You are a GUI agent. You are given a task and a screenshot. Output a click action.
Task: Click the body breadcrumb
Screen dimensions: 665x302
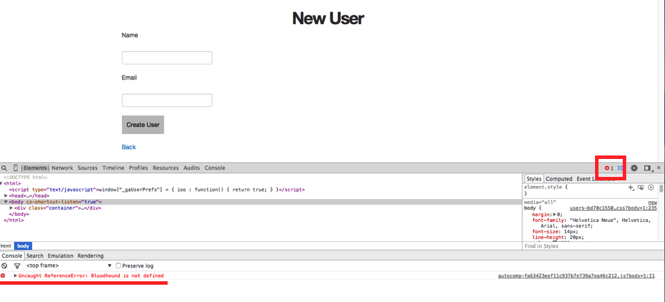click(x=23, y=246)
